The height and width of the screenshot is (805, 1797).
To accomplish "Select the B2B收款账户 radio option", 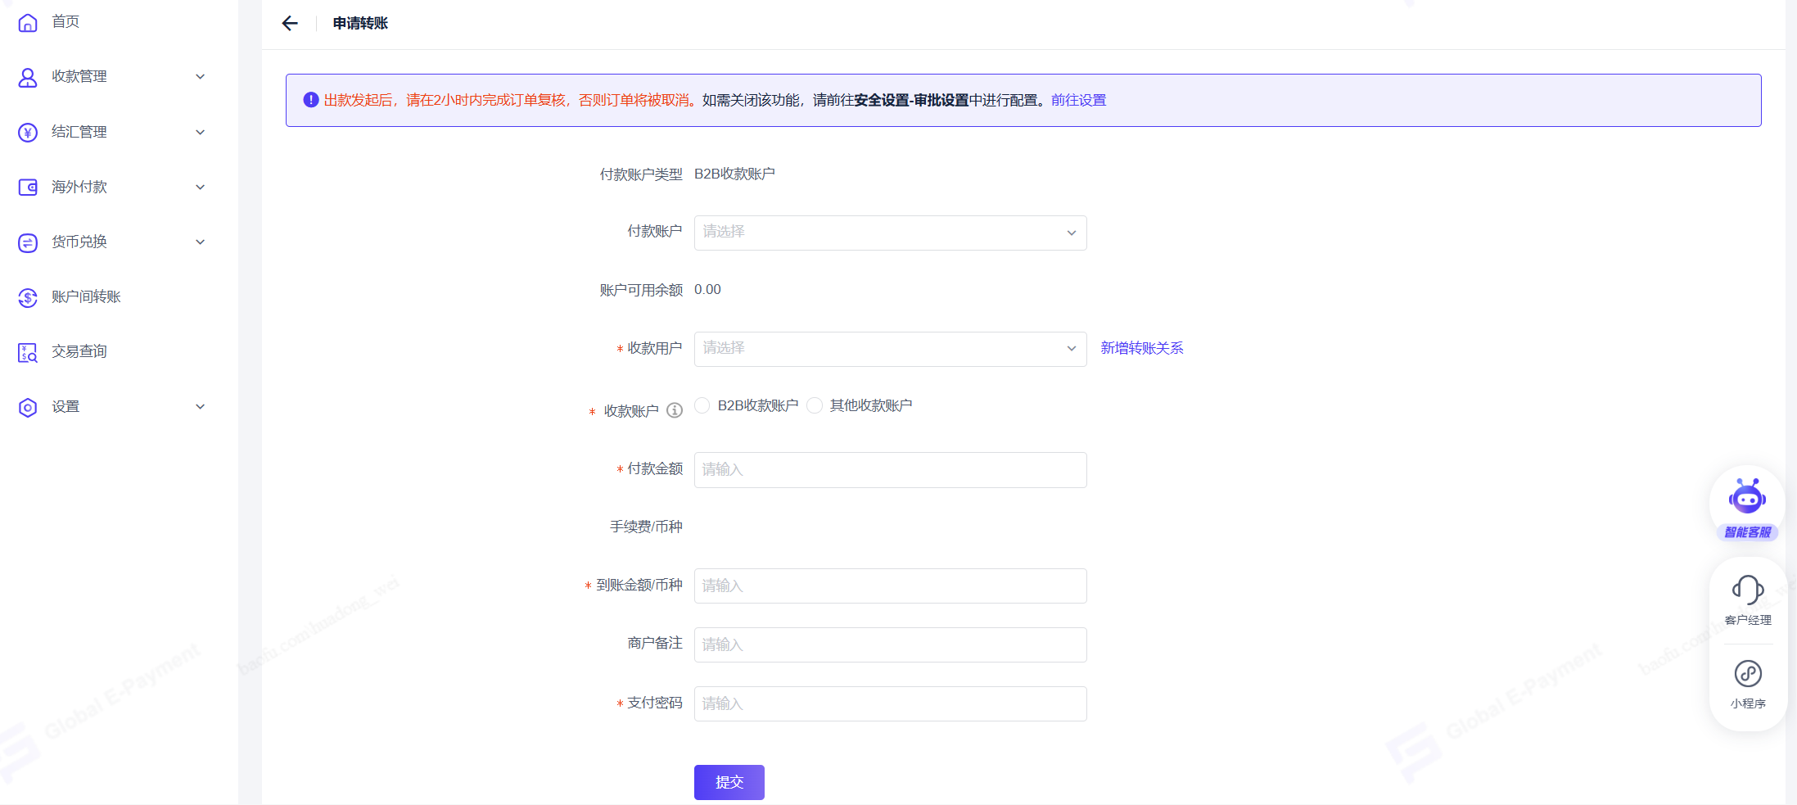I will click(x=702, y=405).
